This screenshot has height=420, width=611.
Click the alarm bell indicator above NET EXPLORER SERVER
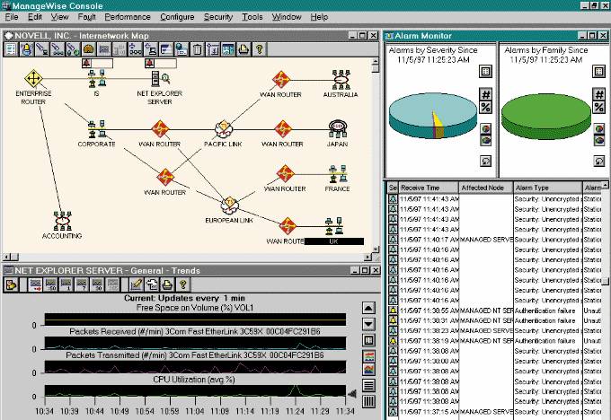[x=150, y=63]
